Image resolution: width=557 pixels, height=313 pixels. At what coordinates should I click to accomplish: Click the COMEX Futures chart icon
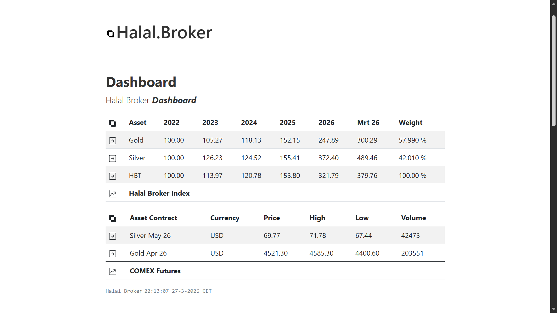coord(113,272)
